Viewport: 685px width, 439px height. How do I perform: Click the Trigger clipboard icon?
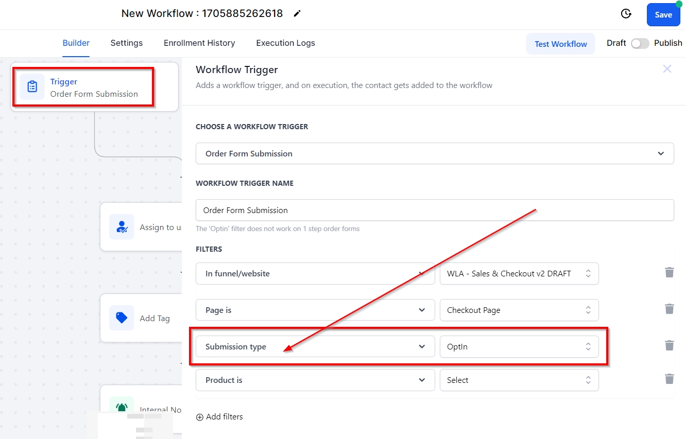point(32,86)
